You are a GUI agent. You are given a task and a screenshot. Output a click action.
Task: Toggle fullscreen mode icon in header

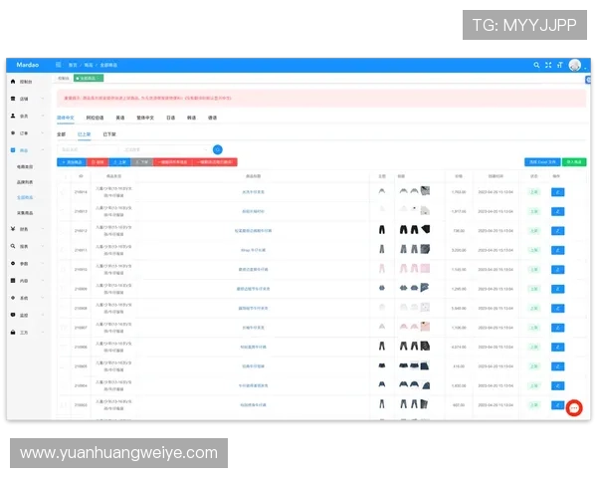[548, 65]
